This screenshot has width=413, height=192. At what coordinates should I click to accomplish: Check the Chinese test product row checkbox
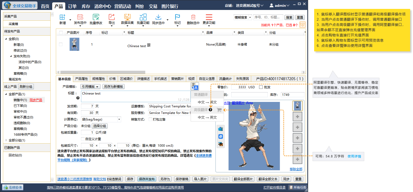click(x=61, y=44)
